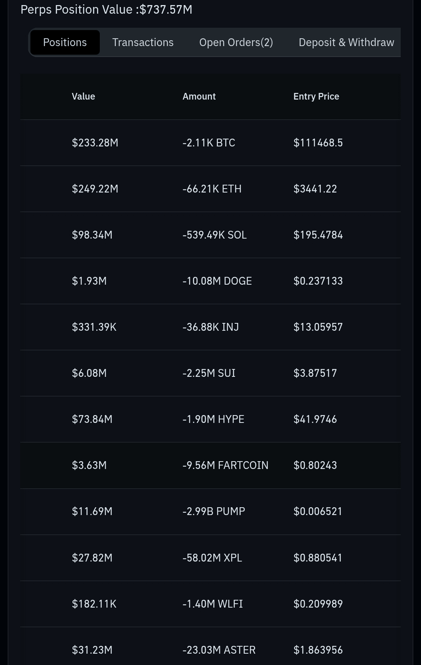
Task: Click the -10.08M DOGE amount
Action: coord(217,281)
